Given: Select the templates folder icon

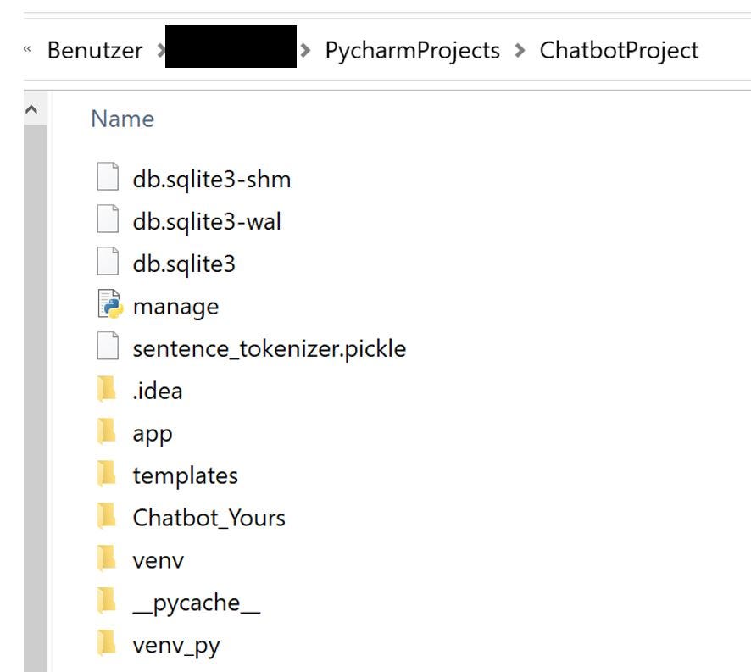Looking at the screenshot, I should 107,475.
